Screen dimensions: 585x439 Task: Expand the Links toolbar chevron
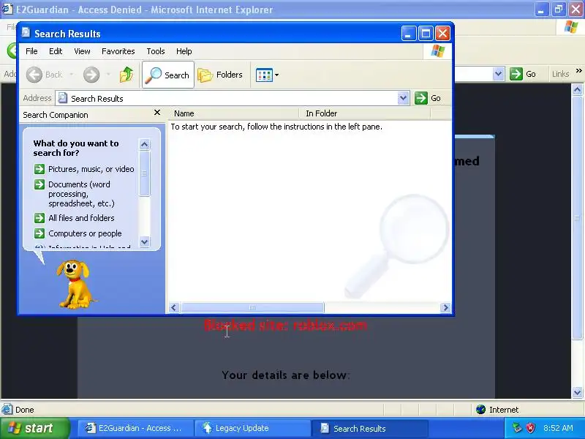(x=578, y=70)
